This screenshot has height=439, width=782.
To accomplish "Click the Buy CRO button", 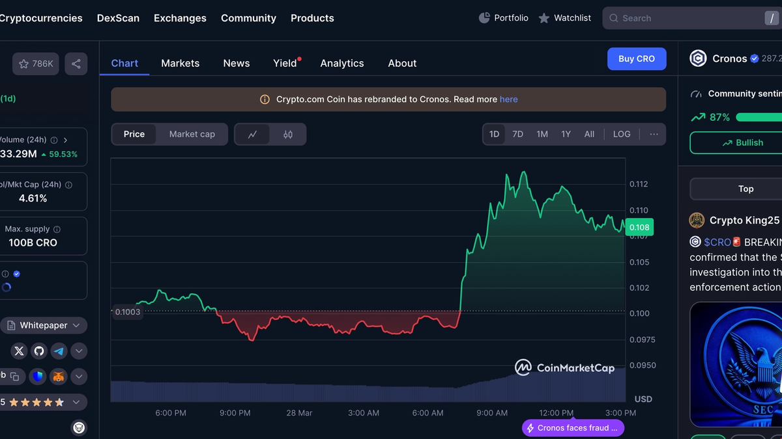I will 637,59.
